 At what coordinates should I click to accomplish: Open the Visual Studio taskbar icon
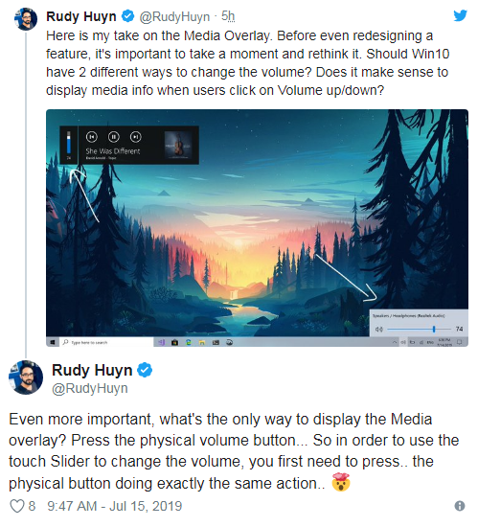pos(161,342)
